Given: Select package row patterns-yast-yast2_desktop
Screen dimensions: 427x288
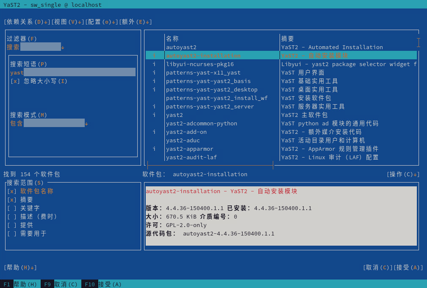Looking at the screenshot, I should (x=281, y=89).
